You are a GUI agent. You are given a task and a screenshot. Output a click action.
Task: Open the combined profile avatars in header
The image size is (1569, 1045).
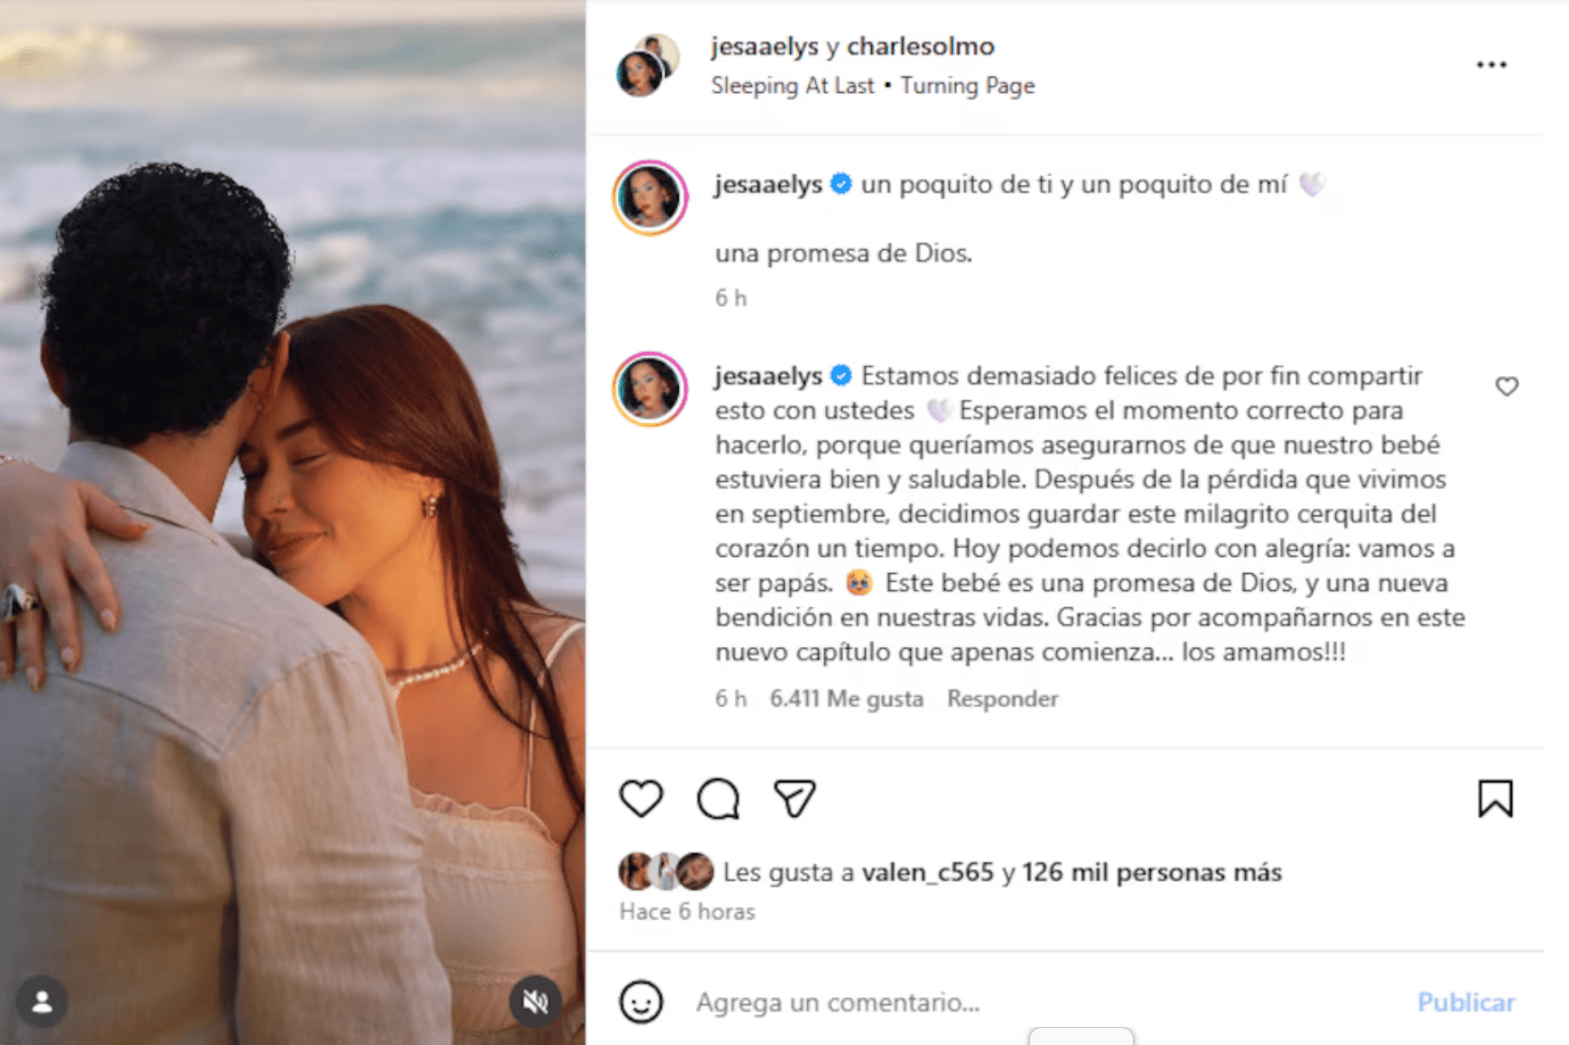tap(647, 65)
